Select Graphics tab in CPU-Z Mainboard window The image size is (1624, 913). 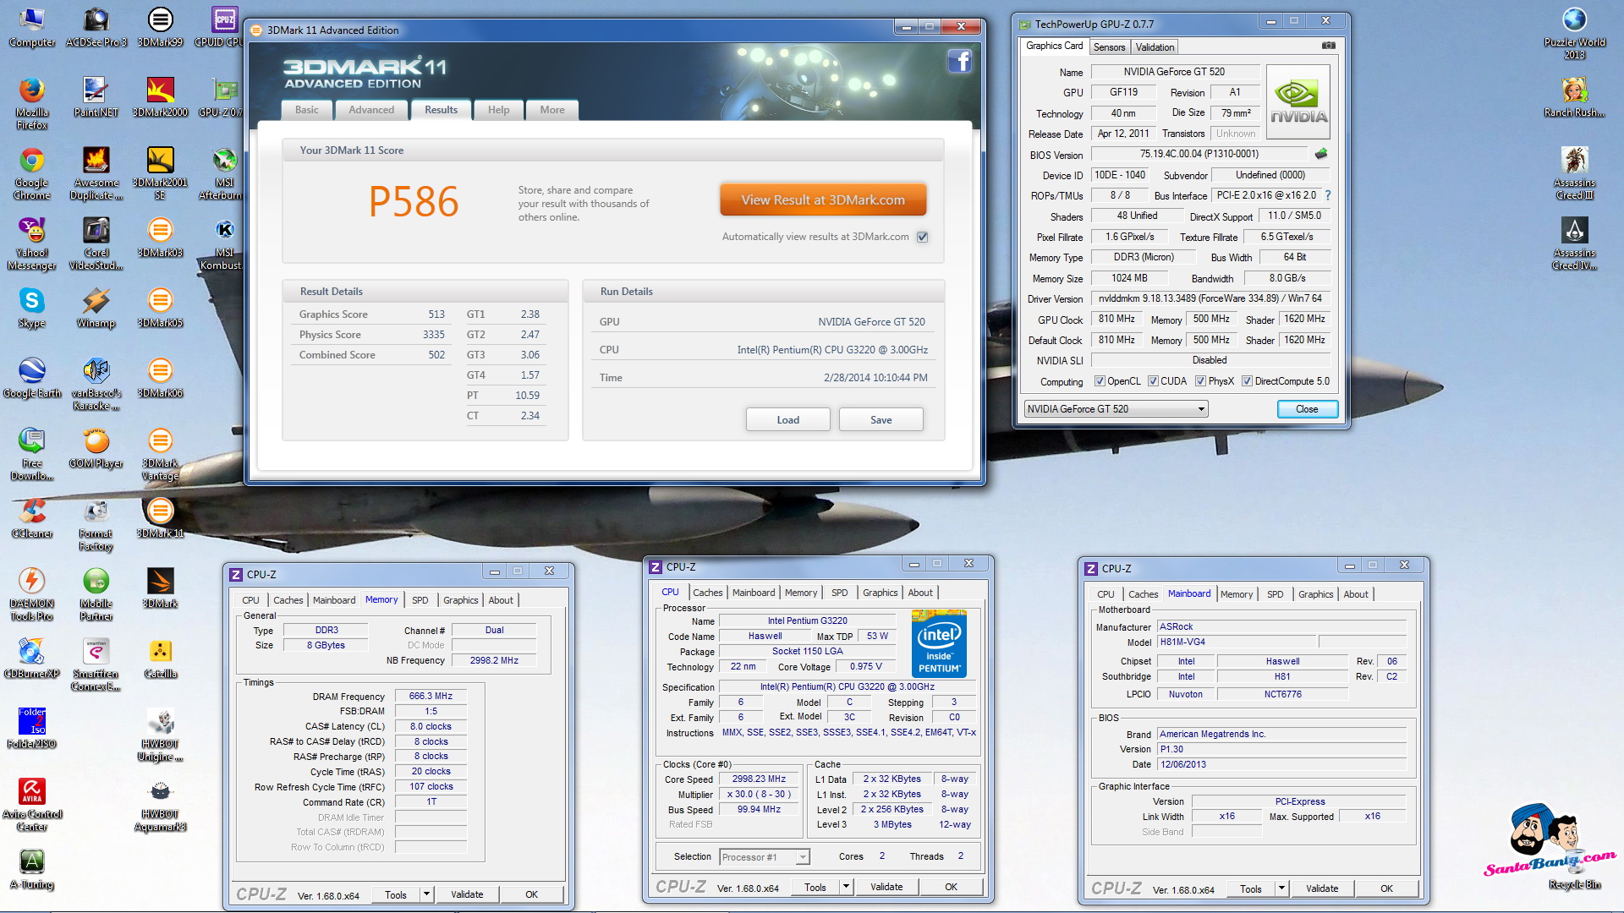click(1315, 594)
